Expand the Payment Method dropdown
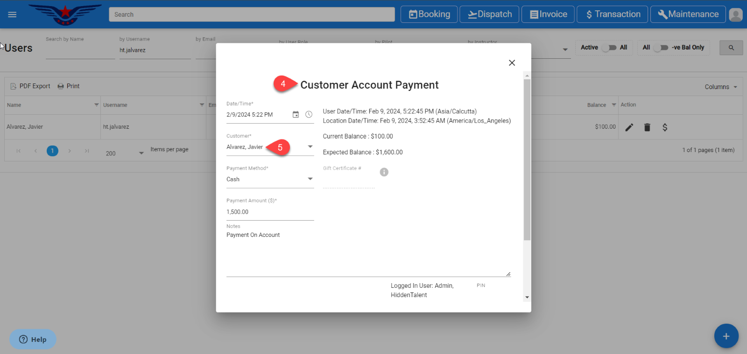Viewport: 747px width, 354px height. tap(310, 179)
